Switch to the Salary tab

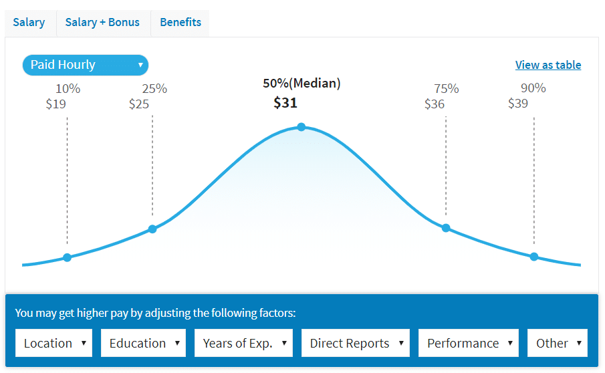tap(29, 23)
